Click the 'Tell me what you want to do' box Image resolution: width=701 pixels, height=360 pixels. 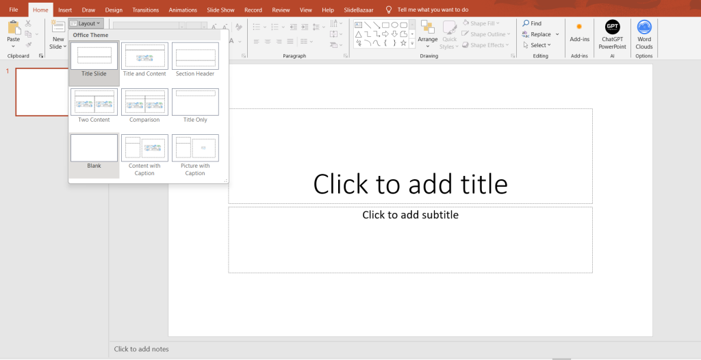433,10
